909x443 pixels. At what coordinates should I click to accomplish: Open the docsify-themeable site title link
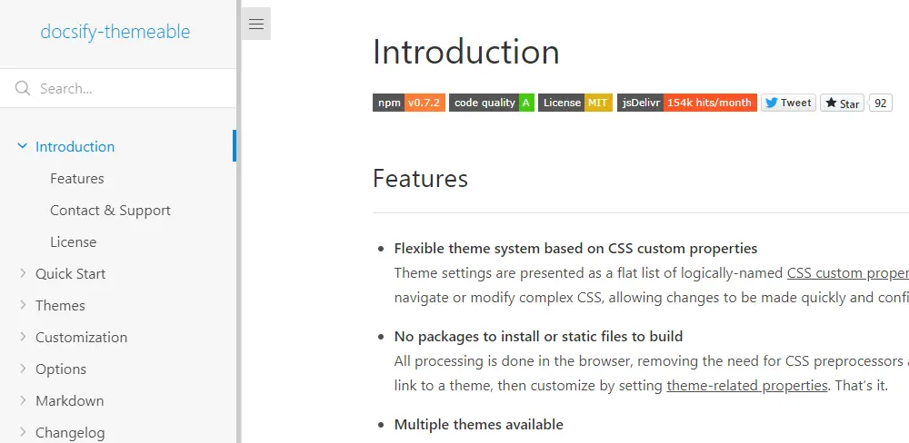point(115,31)
